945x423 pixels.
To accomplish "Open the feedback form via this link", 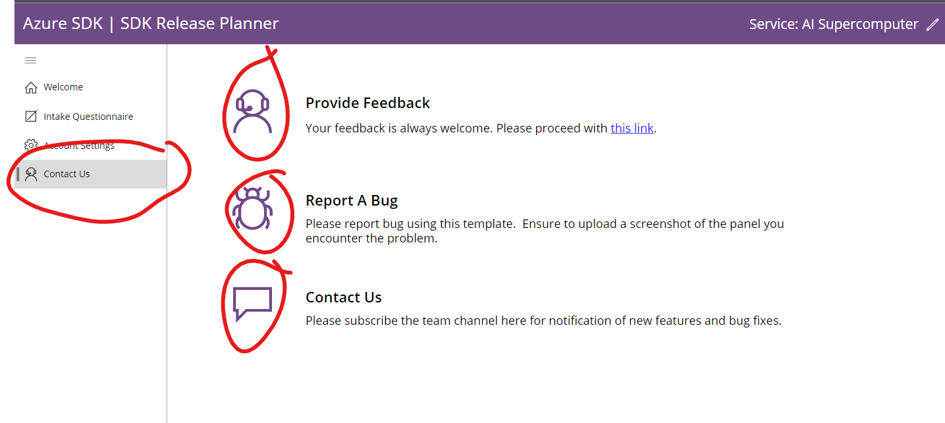I will tap(632, 128).
